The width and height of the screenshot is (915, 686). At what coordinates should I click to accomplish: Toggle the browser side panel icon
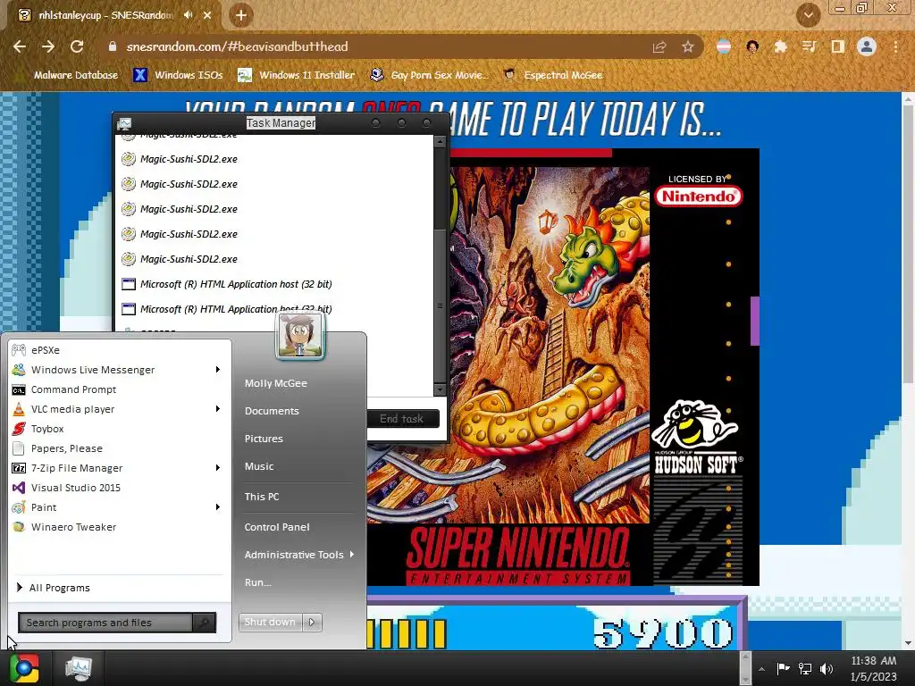coord(838,46)
